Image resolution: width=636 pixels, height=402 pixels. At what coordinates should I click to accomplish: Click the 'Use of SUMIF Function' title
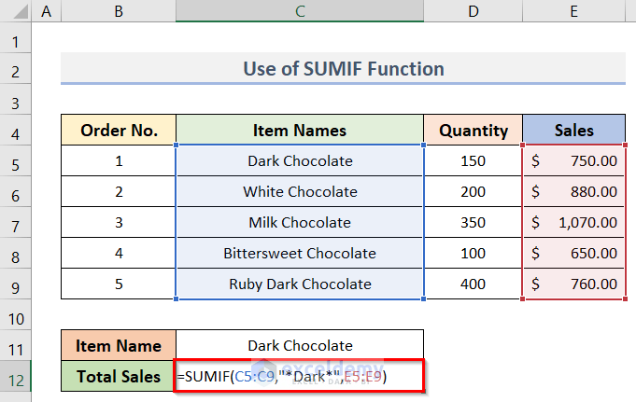click(x=343, y=69)
